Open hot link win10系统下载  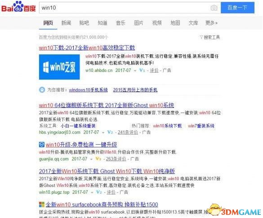point(167,126)
